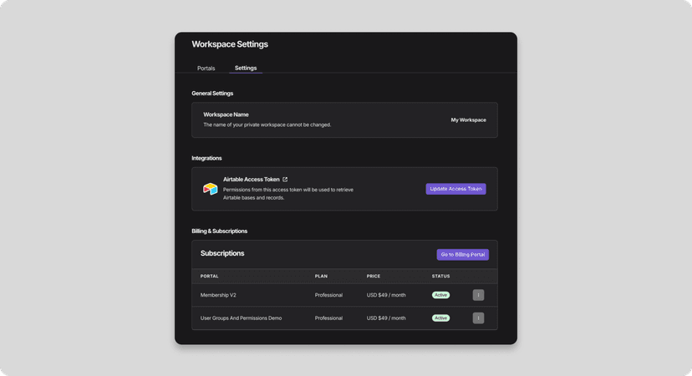Click the Professional plan of Membership V2
Image resolution: width=692 pixels, height=376 pixels.
[x=328, y=295]
